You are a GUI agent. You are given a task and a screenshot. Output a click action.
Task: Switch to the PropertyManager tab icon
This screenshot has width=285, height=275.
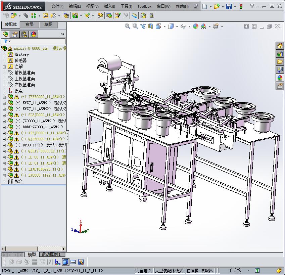pos(15,34)
